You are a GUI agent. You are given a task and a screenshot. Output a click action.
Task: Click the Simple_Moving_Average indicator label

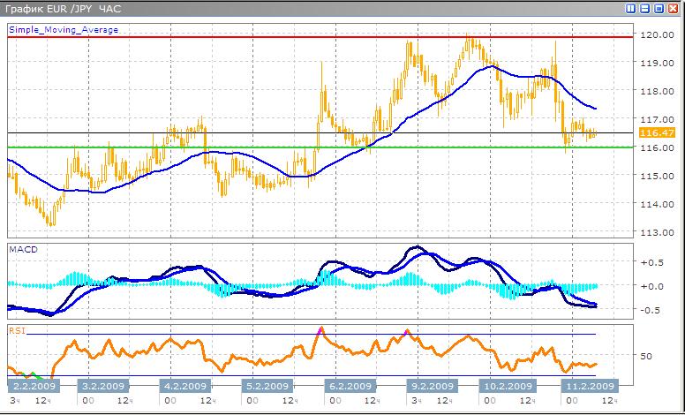tap(63, 30)
